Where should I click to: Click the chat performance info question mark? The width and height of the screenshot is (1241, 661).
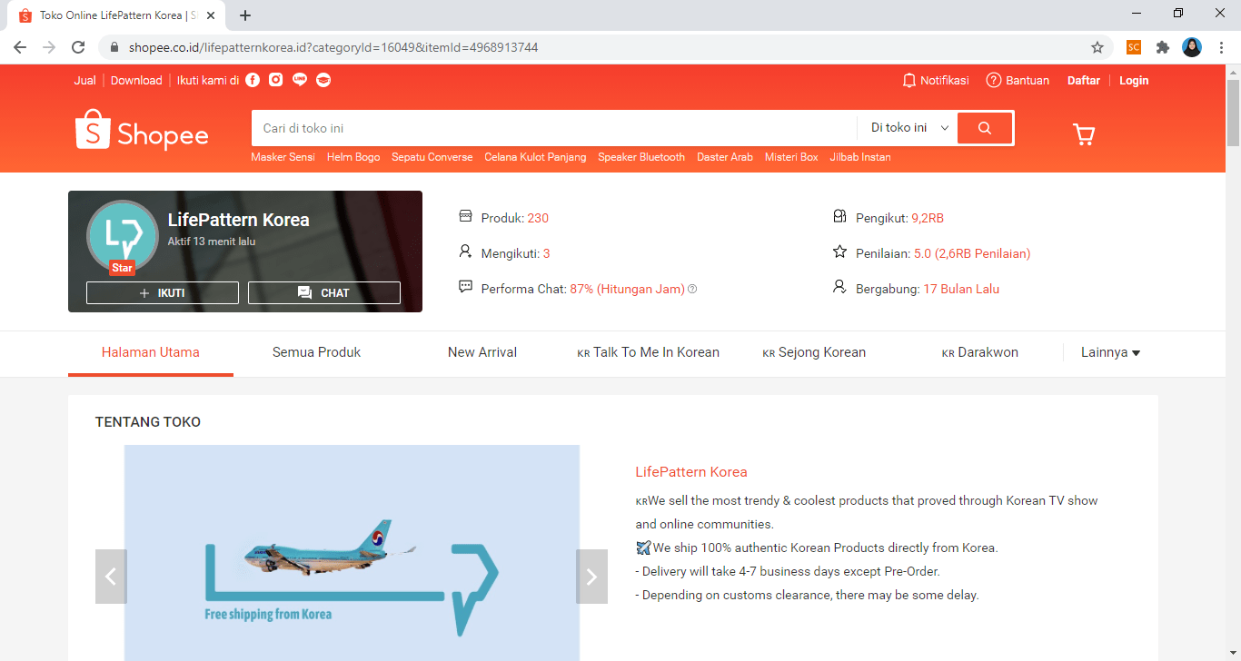click(692, 290)
